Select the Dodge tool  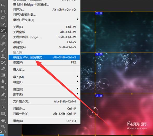3,87
